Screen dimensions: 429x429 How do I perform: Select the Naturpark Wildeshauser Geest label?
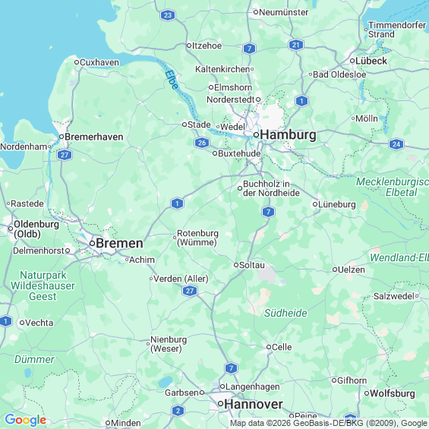pos(43,285)
